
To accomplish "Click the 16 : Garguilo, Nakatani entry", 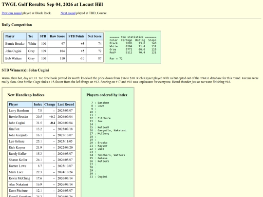I will tap(108, 130).
